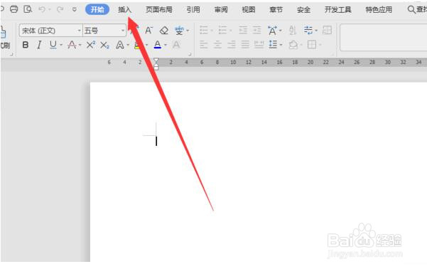427x269 pixels.
Task: Click the numbered list icon
Action: (x=223, y=30)
